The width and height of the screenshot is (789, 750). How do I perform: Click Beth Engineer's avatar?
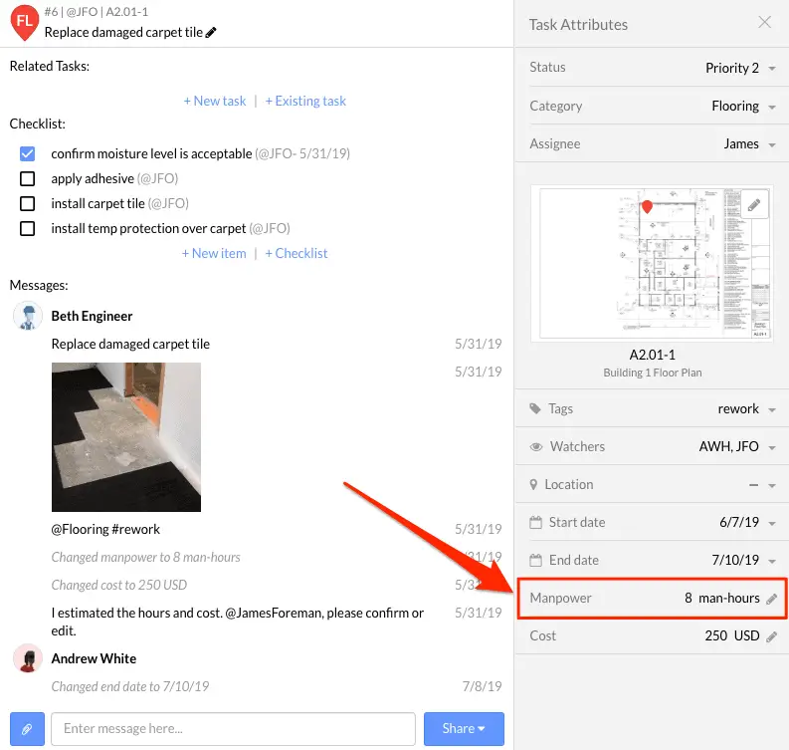[28, 316]
